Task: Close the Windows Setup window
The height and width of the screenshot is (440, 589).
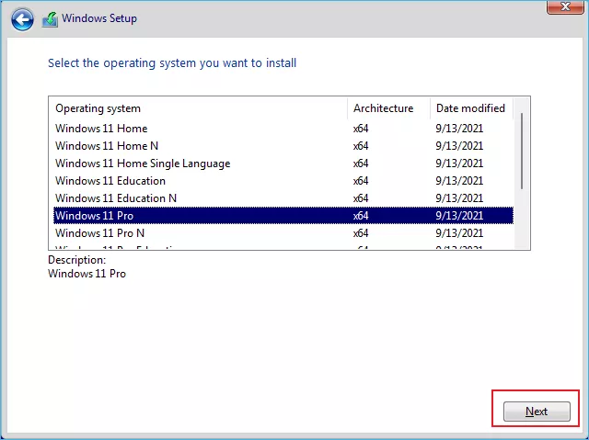Action: pos(565,6)
